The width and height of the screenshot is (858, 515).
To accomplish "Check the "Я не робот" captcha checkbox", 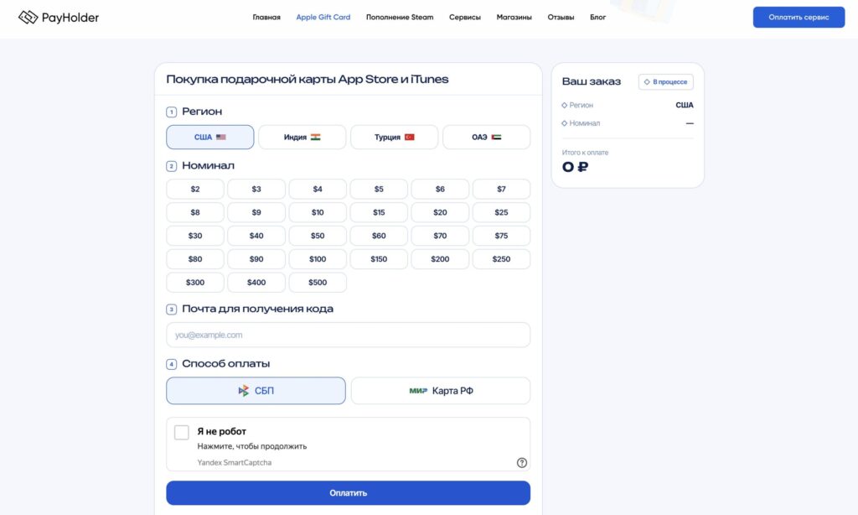I will [x=182, y=432].
